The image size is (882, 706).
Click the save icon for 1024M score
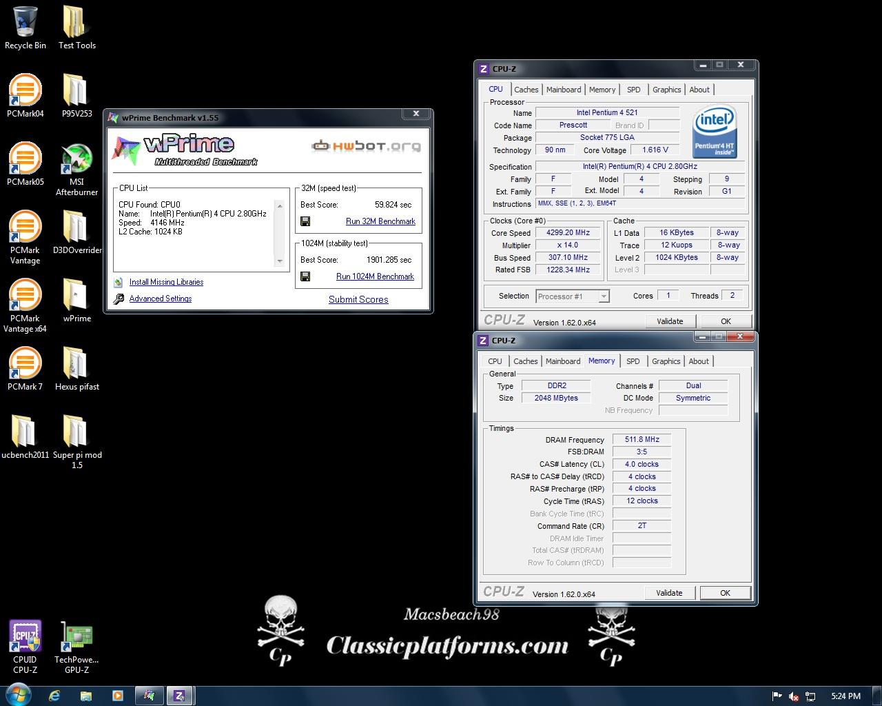tap(305, 276)
